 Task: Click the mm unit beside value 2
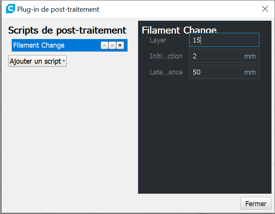[250, 56]
